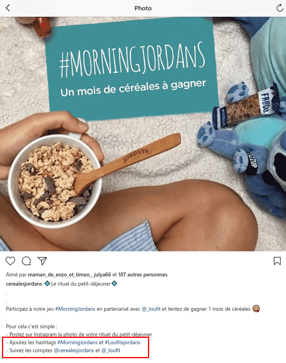Open #MorningJordans hashtag in Ajoutez line
Viewport: 286px width, 363px height.
77,342
